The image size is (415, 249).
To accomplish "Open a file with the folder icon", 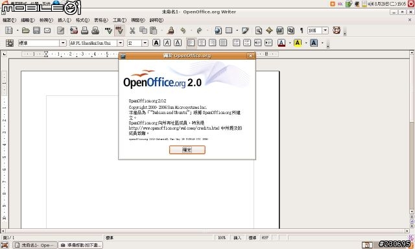I will 26,30.
